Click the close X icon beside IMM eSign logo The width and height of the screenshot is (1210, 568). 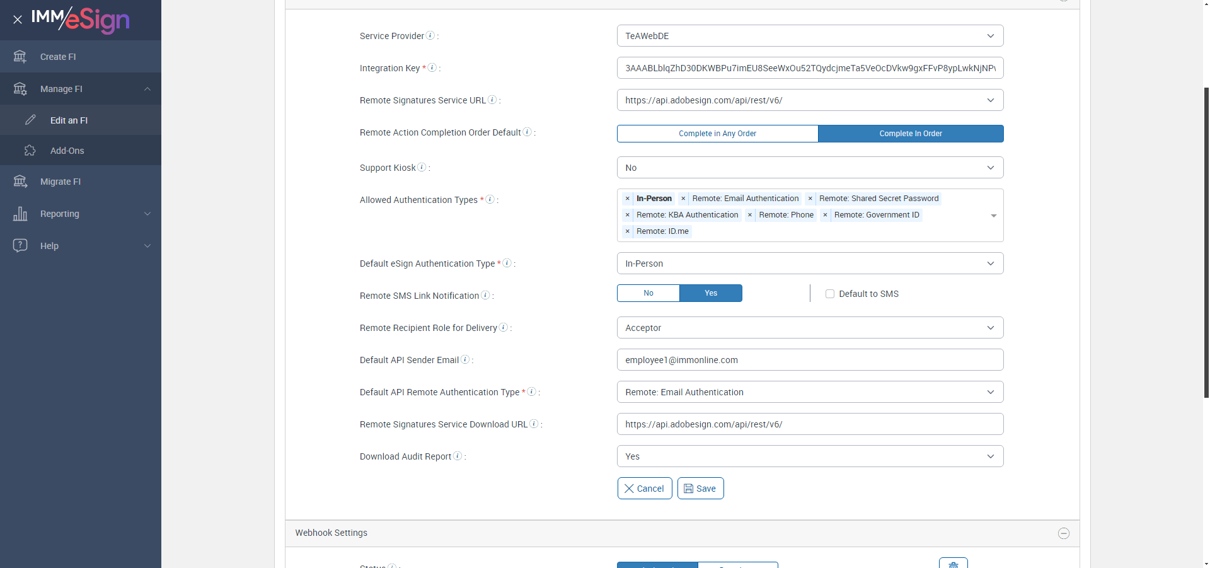point(18,20)
